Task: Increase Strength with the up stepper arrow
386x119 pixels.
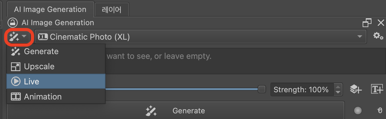Action: tap(338, 87)
